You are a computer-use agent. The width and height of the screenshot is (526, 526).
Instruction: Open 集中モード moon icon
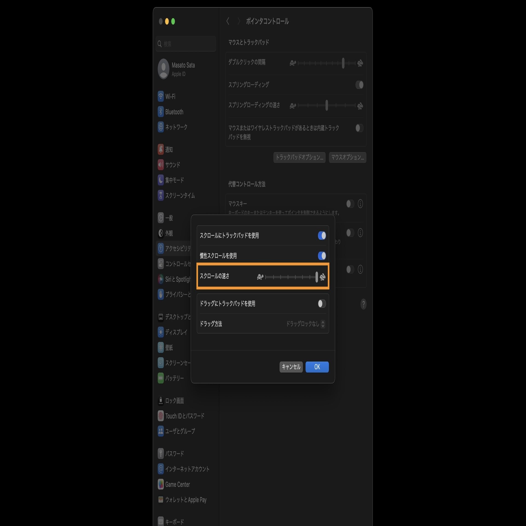161,180
